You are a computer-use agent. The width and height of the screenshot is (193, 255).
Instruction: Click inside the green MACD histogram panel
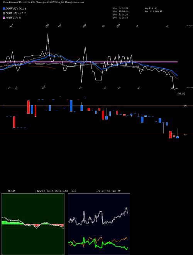(x=33, y=224)
